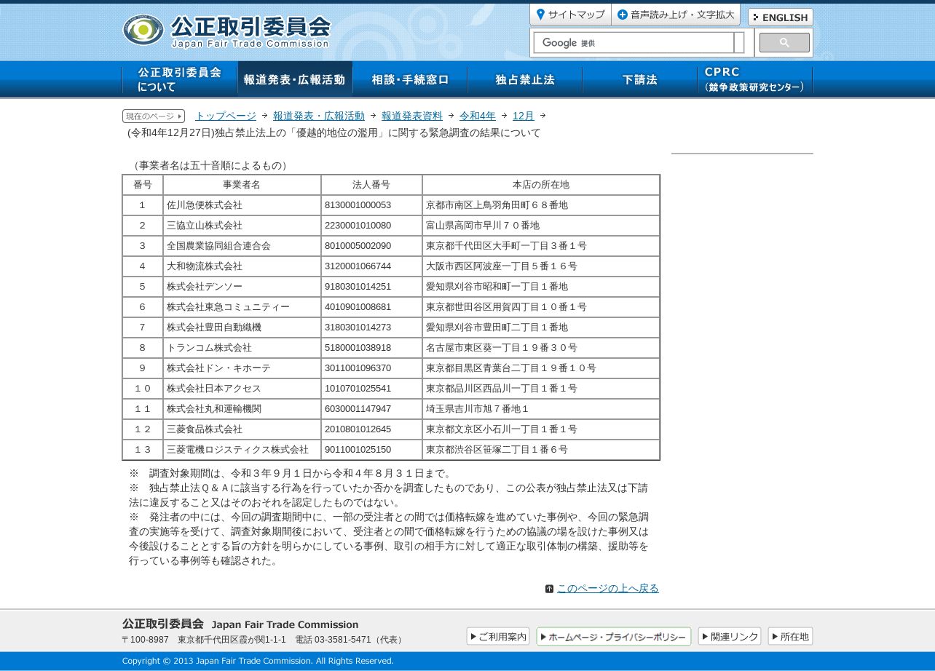The height and width of the screenshot is (671, 935).
Task: Click このページの上へ戻る link
Action: pyautogui.click(x=608, y=588)
